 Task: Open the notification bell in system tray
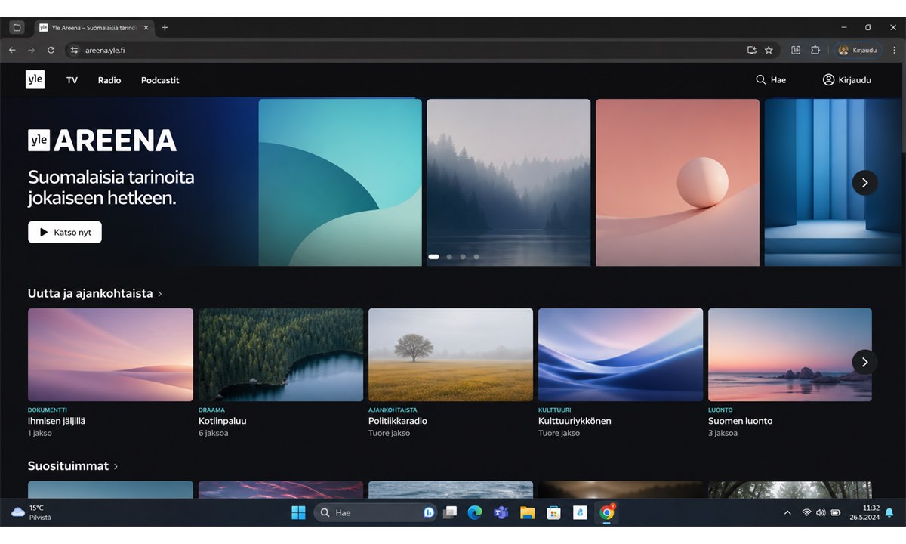pos(889,512)
